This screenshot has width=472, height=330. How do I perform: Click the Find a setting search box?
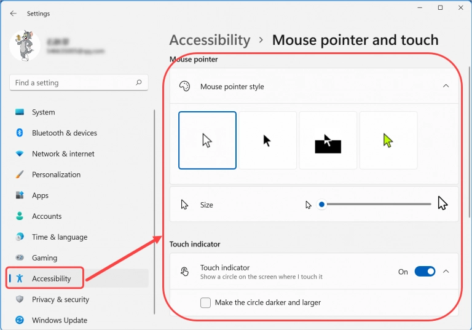pos(79,82)
